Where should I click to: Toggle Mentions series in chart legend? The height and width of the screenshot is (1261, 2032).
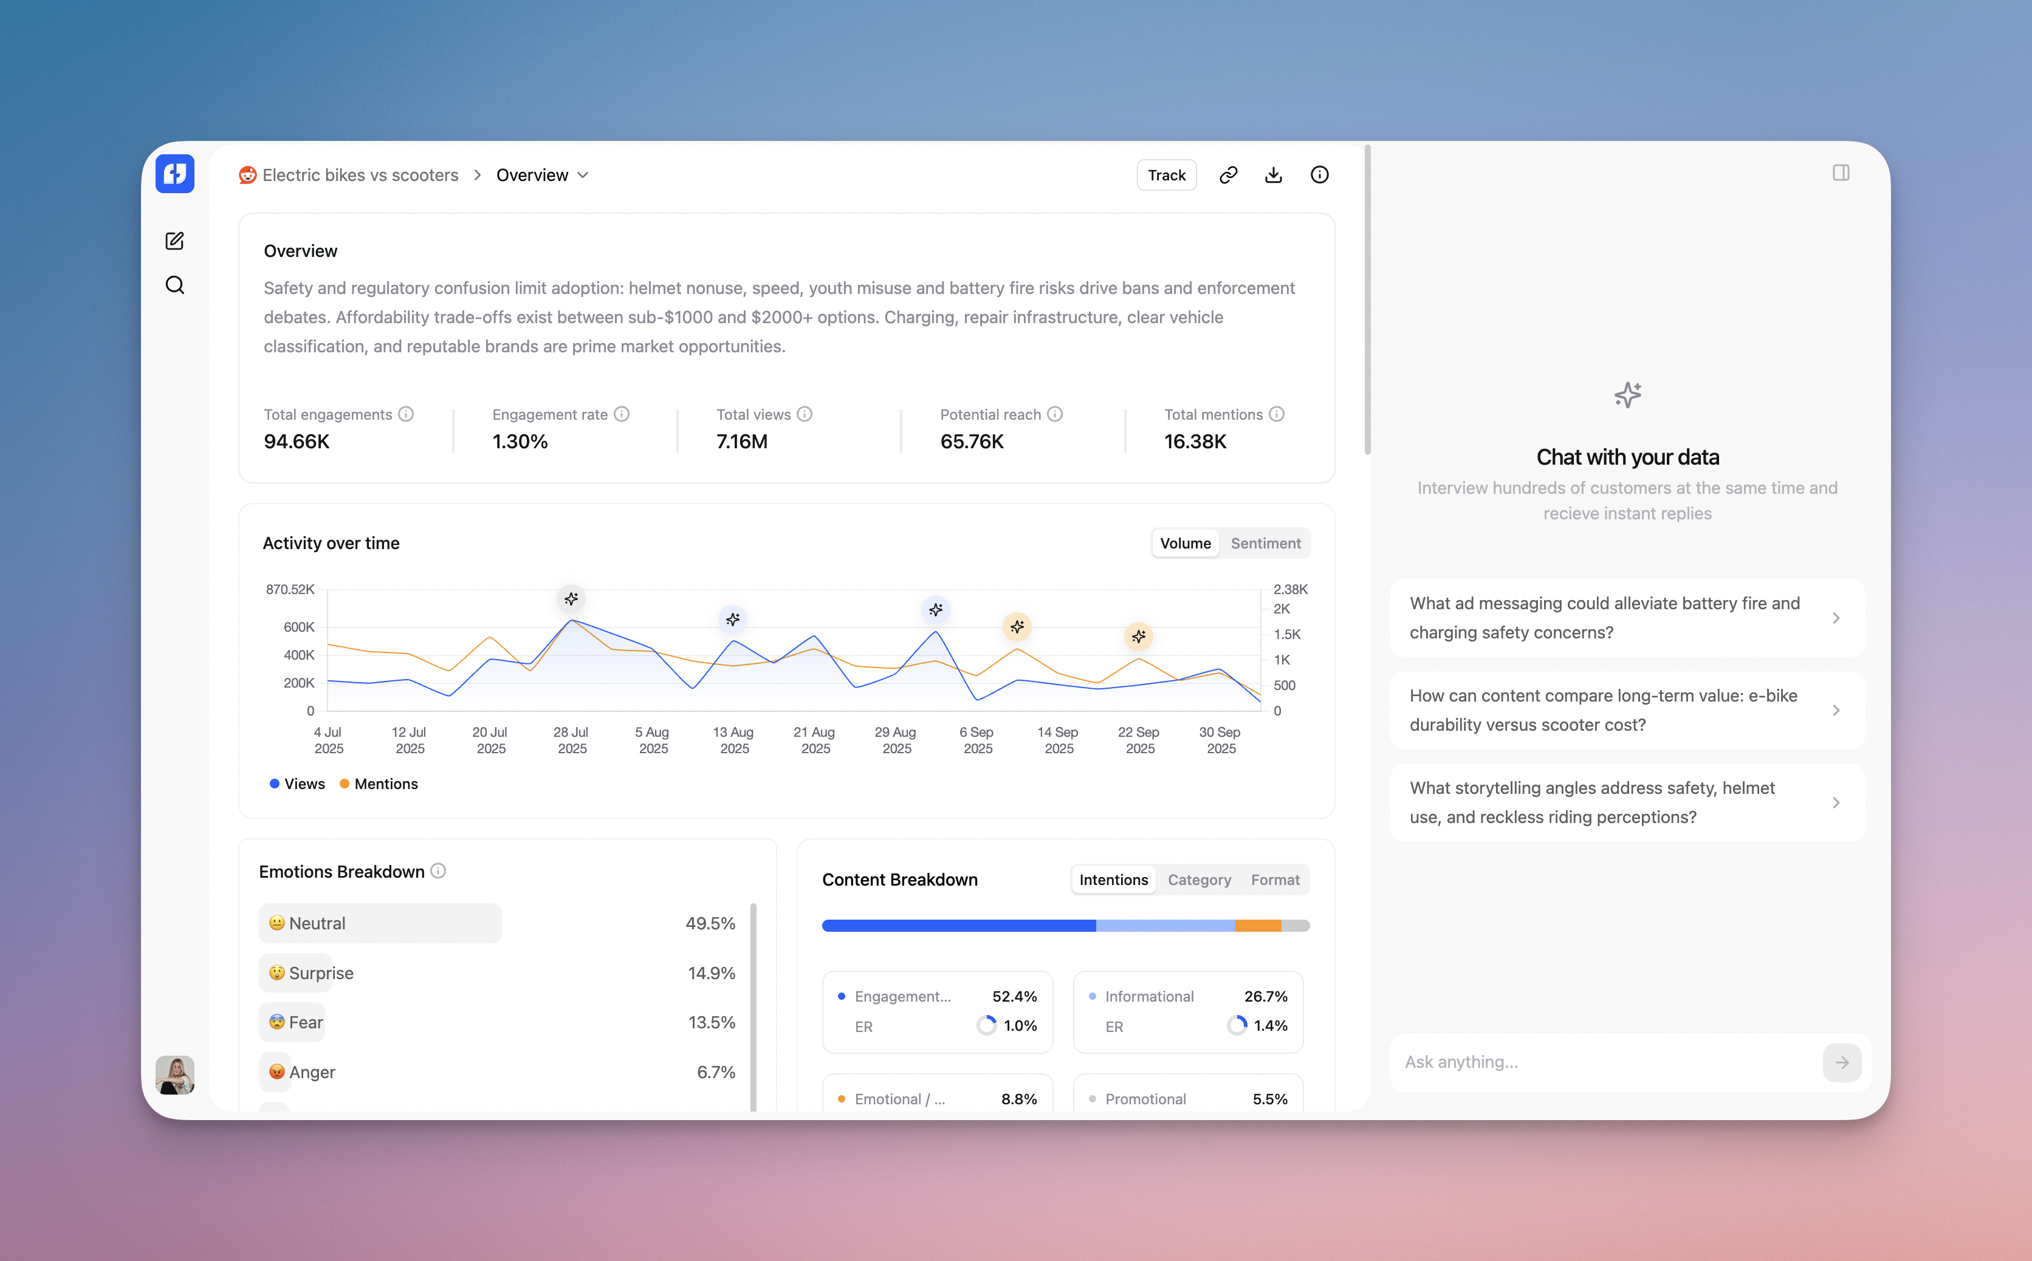click(x=379, y=784)
